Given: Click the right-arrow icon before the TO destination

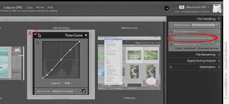Looking at the screenshot, I should pyautogui.click(x=167, y=9).
